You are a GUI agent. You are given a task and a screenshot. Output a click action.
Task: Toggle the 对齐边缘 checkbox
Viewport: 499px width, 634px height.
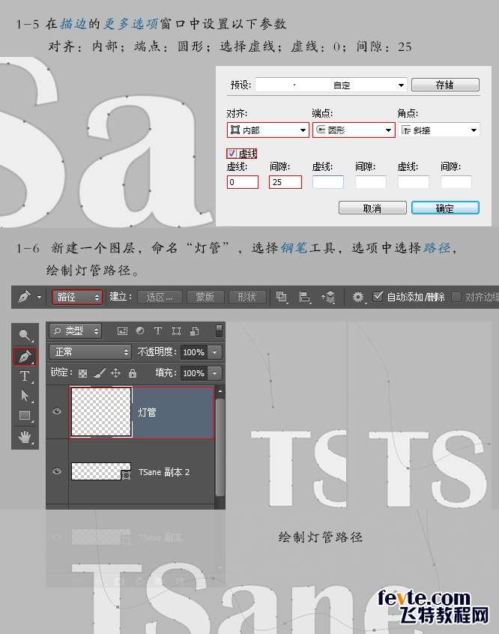click(456, 296)
